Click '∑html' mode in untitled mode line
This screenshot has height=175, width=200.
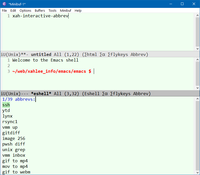tap(90, 54)
